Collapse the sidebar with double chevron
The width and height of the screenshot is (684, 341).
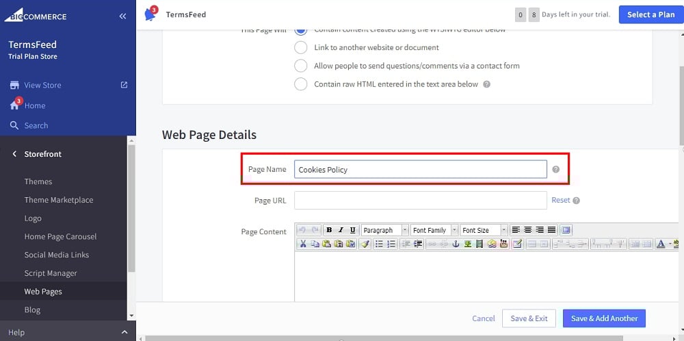122,16
